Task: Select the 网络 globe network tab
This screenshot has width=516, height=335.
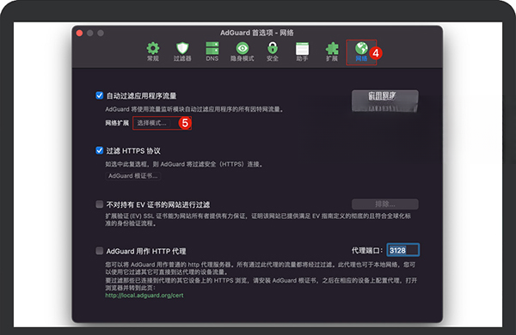Action: [x=361, y=52]
